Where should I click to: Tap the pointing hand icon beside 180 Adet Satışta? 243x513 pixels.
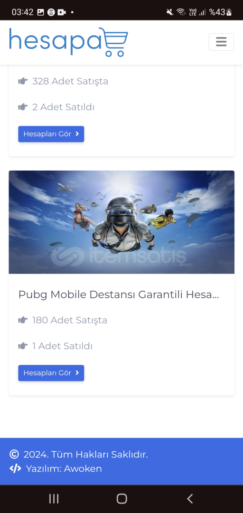point(23,320)
